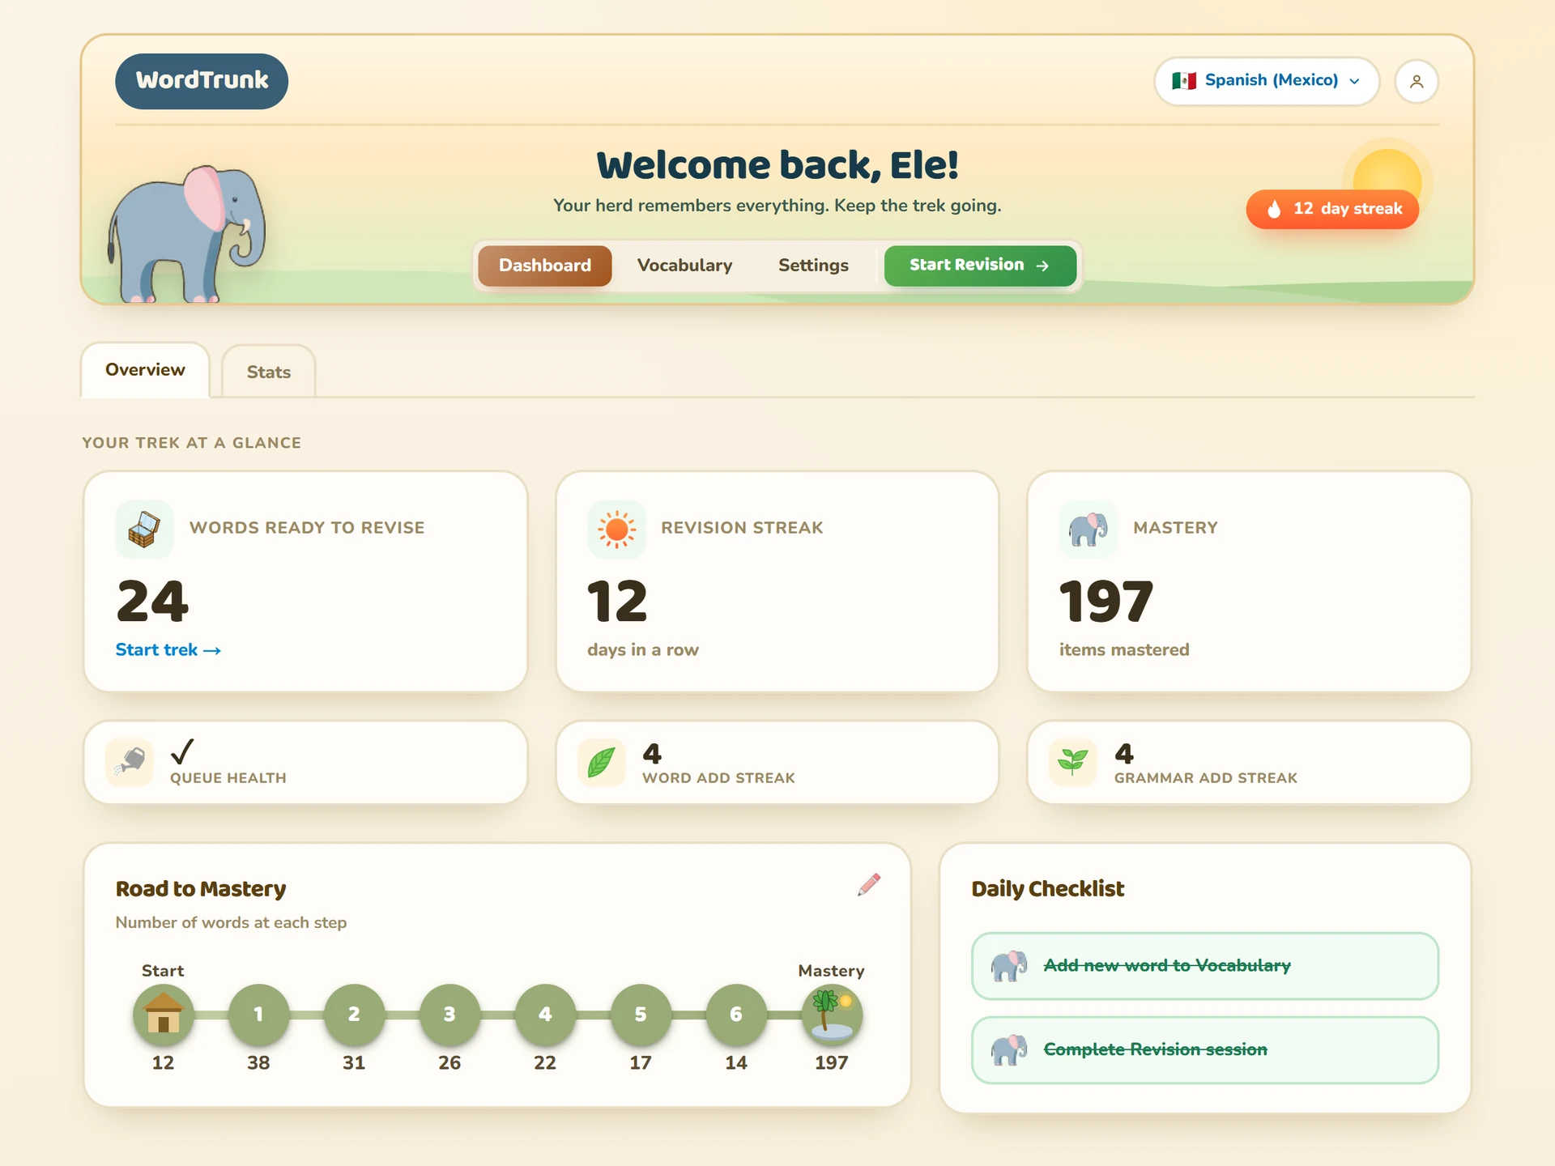Click the Start Revision button
Viewport: 1555px width, 1166px height.
[x=980, y=266]
